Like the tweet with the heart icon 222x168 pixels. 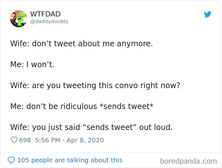(14, 140)
